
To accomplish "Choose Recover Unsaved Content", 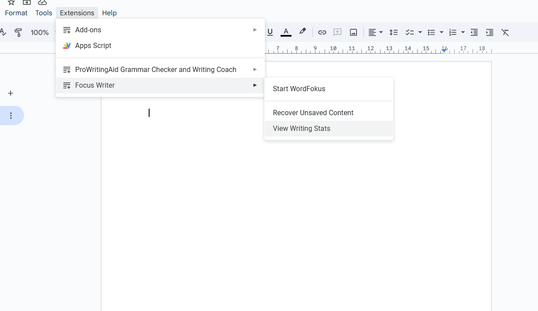I will [329, 113].
